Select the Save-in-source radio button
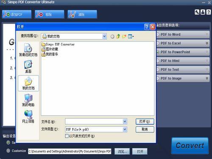Screen dimensions: 212x159 [x=8, y=142]
